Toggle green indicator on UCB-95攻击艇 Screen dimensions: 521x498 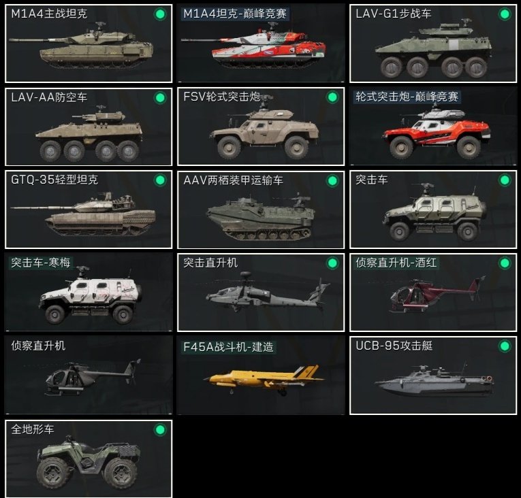(505, 346)
